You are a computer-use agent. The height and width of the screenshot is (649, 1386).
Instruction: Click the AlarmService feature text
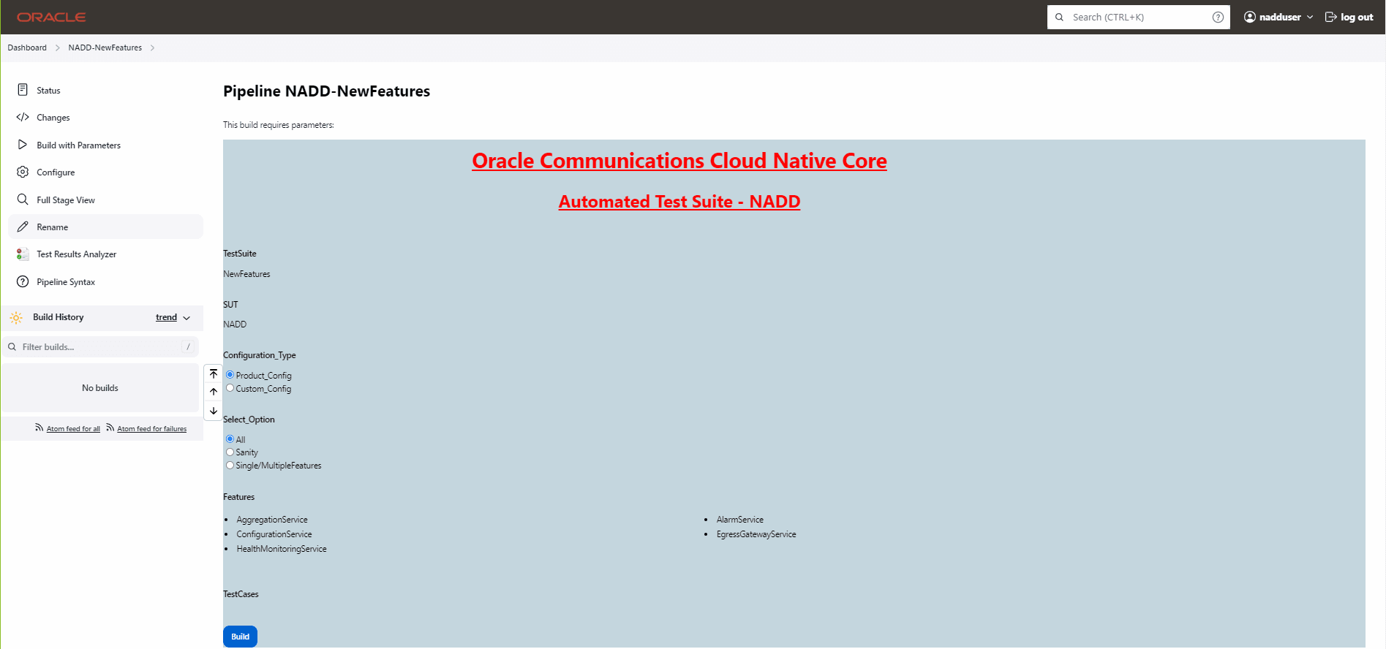740,520
